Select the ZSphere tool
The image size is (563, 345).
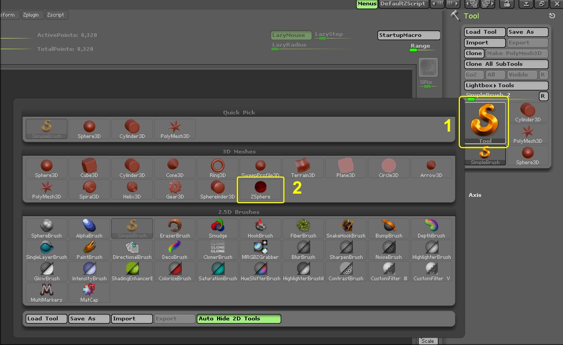[x=260, y=189]
